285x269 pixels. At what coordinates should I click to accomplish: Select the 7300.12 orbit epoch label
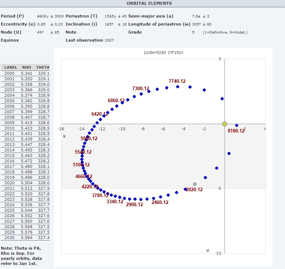141,88
